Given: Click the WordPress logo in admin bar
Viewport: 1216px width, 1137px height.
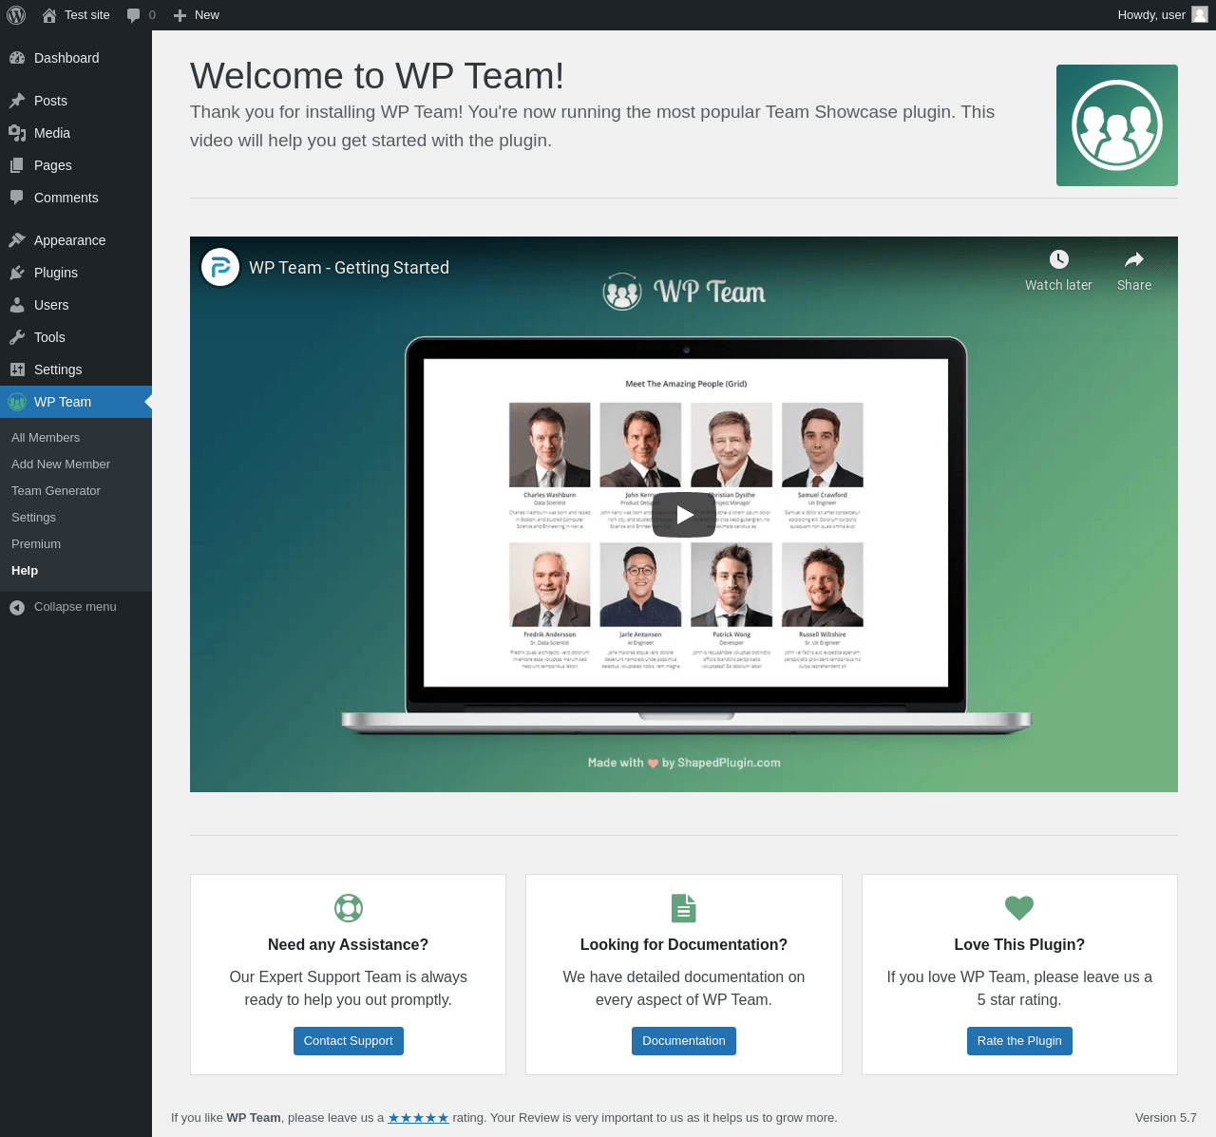Looking at the screenshot, I should [16, 15].
